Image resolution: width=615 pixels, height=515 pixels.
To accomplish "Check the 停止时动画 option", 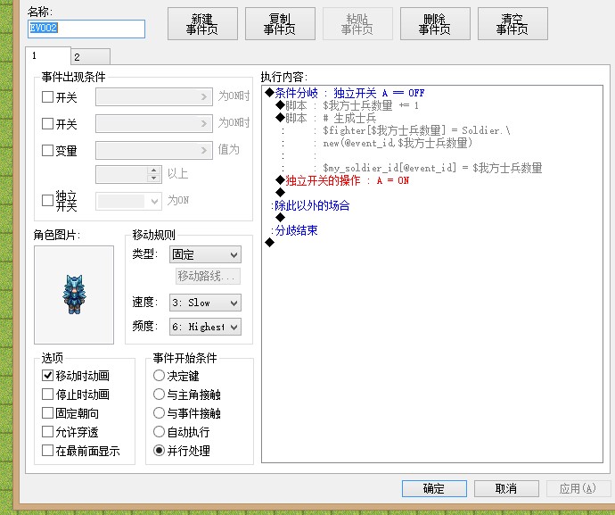I will (x=47, y=394).
